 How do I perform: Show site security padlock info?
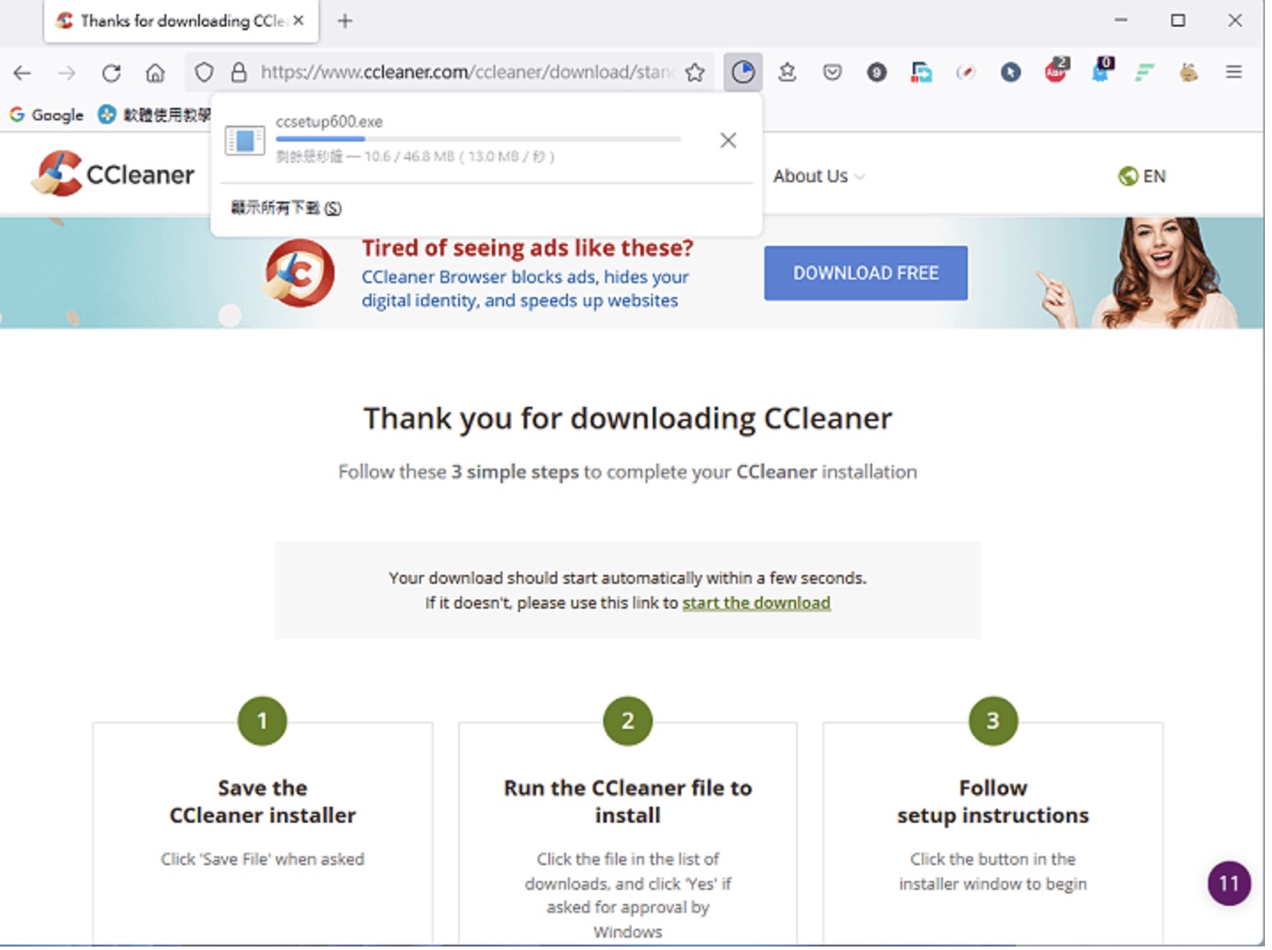[x=238, y=73]
